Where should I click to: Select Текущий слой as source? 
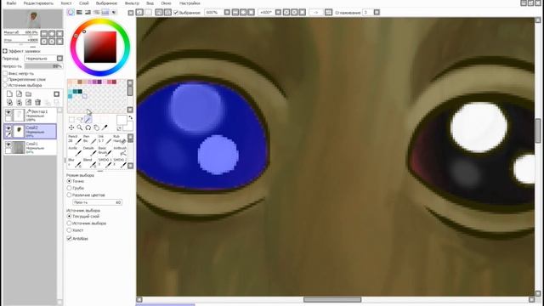pyautogui.click(x=69, y=216)
